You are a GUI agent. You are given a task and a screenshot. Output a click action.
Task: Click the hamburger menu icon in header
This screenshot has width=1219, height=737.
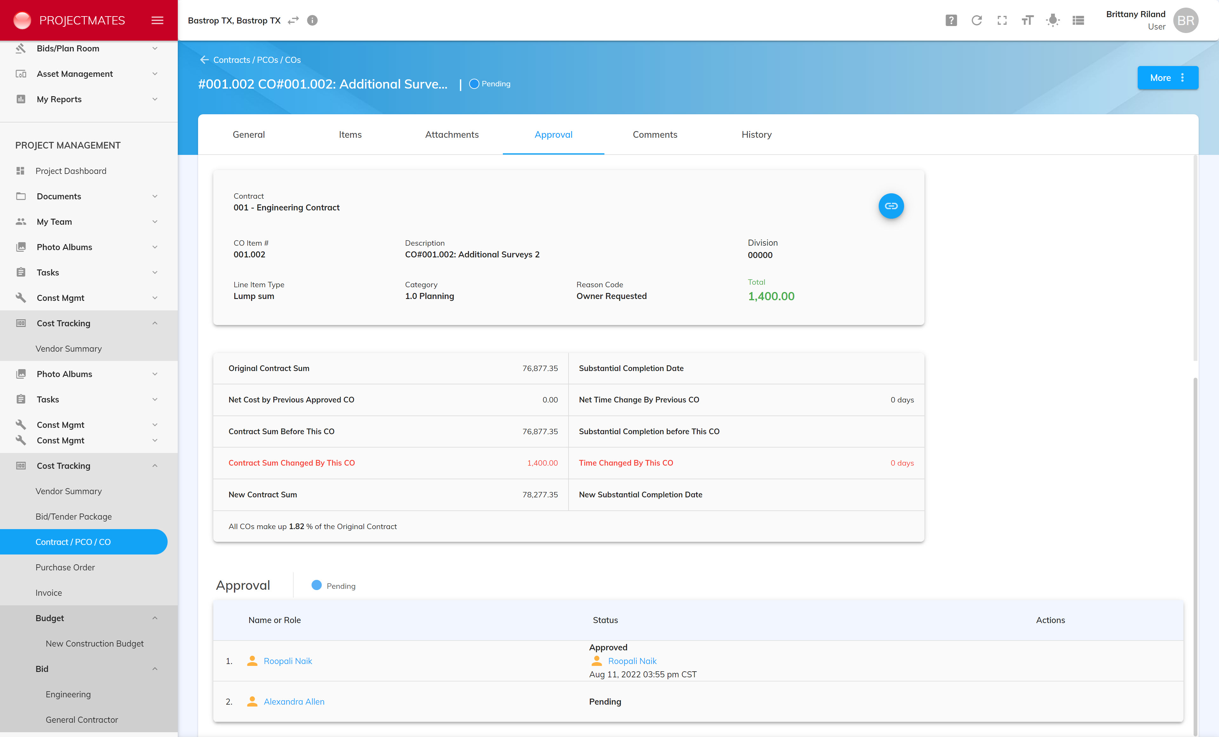pyautogui.click(x=157, y=20)
